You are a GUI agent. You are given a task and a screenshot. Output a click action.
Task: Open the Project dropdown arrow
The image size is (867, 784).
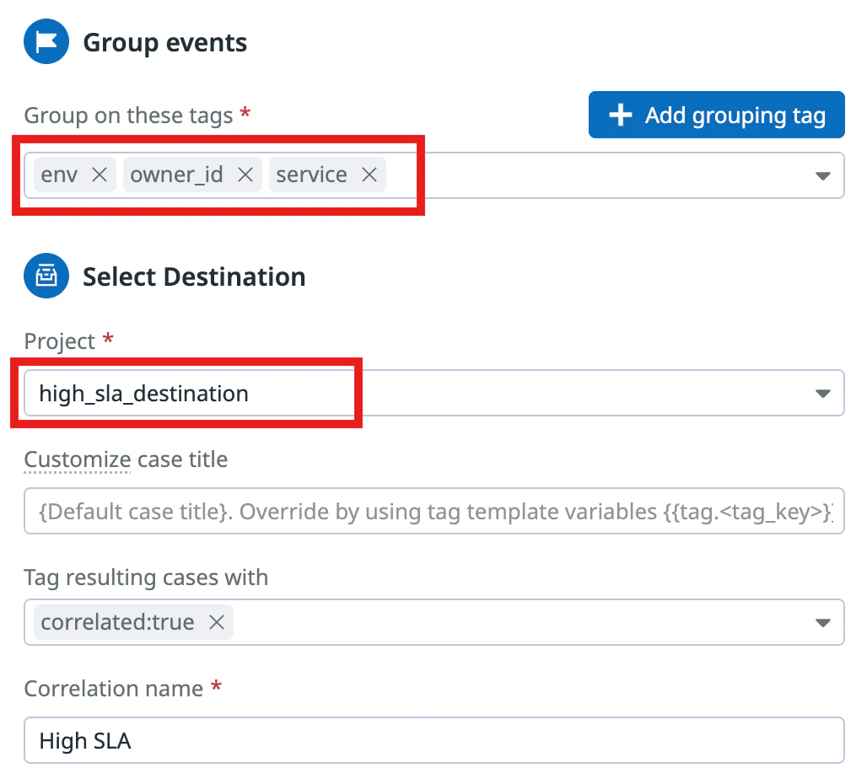pos(823,394)
